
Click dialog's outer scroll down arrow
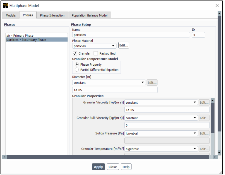tap(219, 153)
